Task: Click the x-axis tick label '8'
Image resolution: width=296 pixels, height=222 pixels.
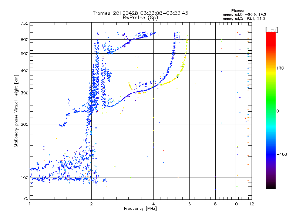Action: pyautogui.click(x=215, y=204)
